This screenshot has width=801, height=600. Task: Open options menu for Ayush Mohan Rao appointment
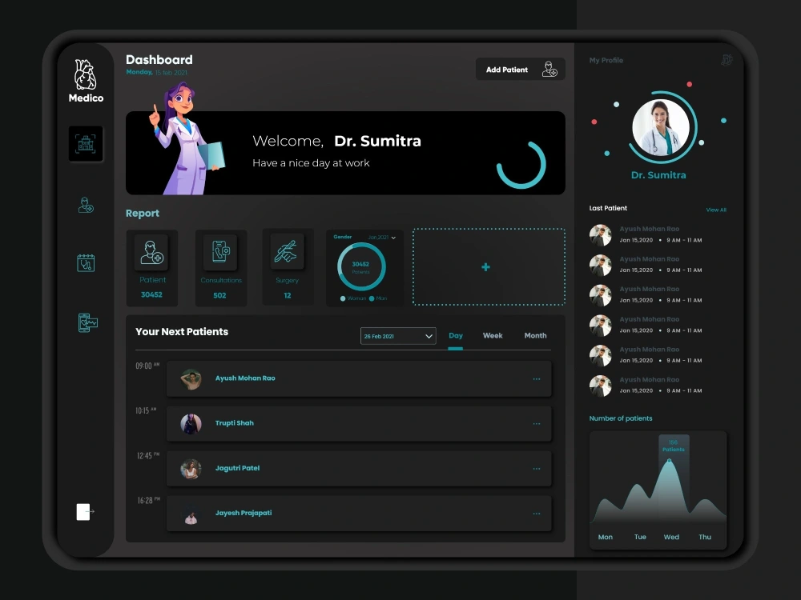click(x=537, y=379)
